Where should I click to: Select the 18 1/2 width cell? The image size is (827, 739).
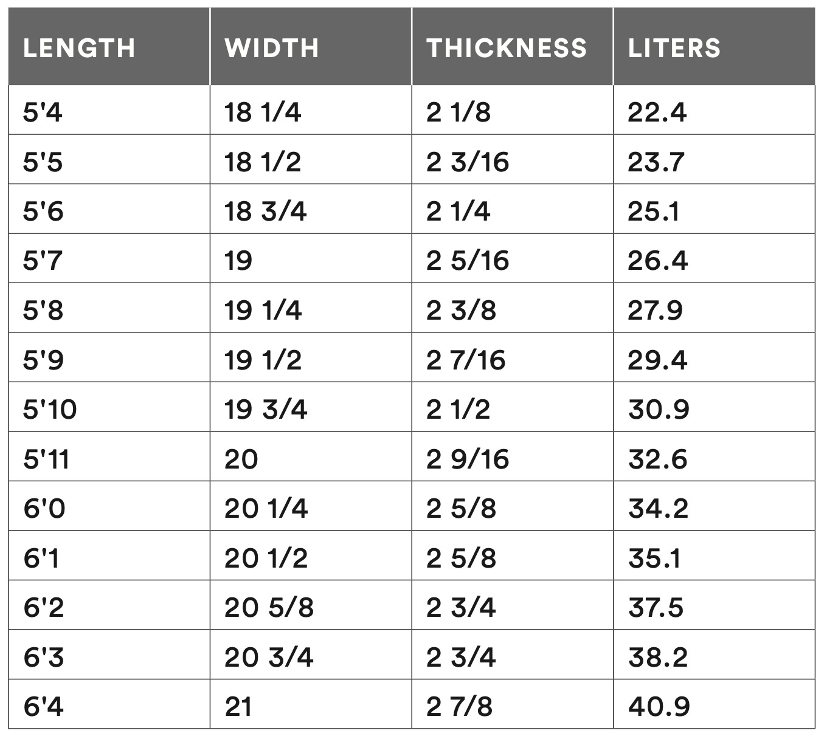(x=263, y=162)
